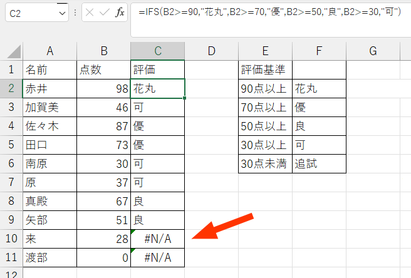Select column C header
411x278 pixels.
point(157,51)
